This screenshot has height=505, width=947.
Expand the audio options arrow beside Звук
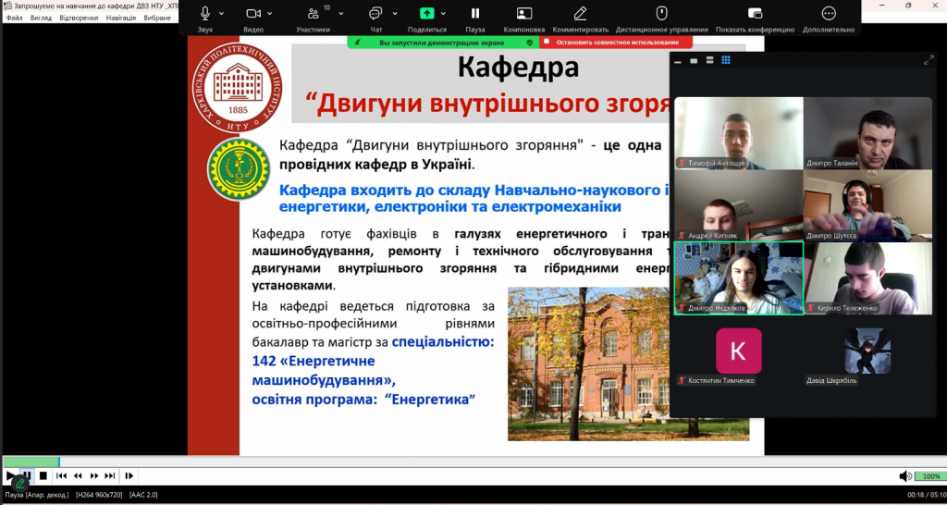tap(222, 14)
